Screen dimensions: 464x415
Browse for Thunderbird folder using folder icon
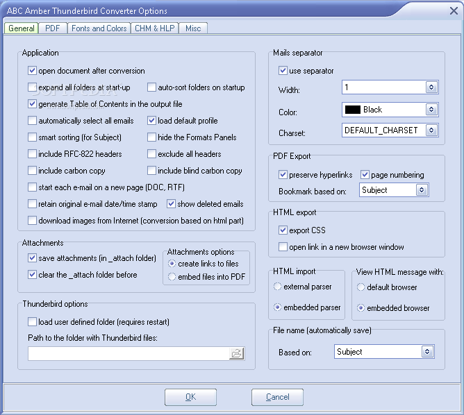[x=236, y=353]
